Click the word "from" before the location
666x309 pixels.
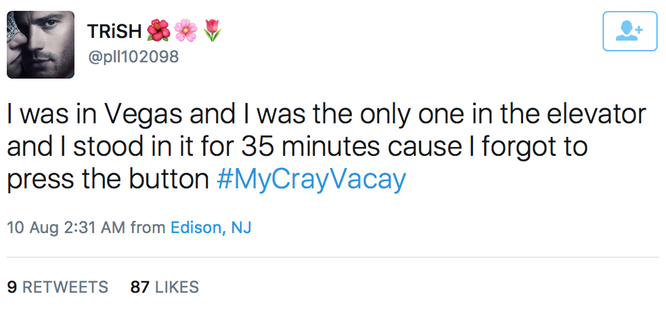click(148, 228)
